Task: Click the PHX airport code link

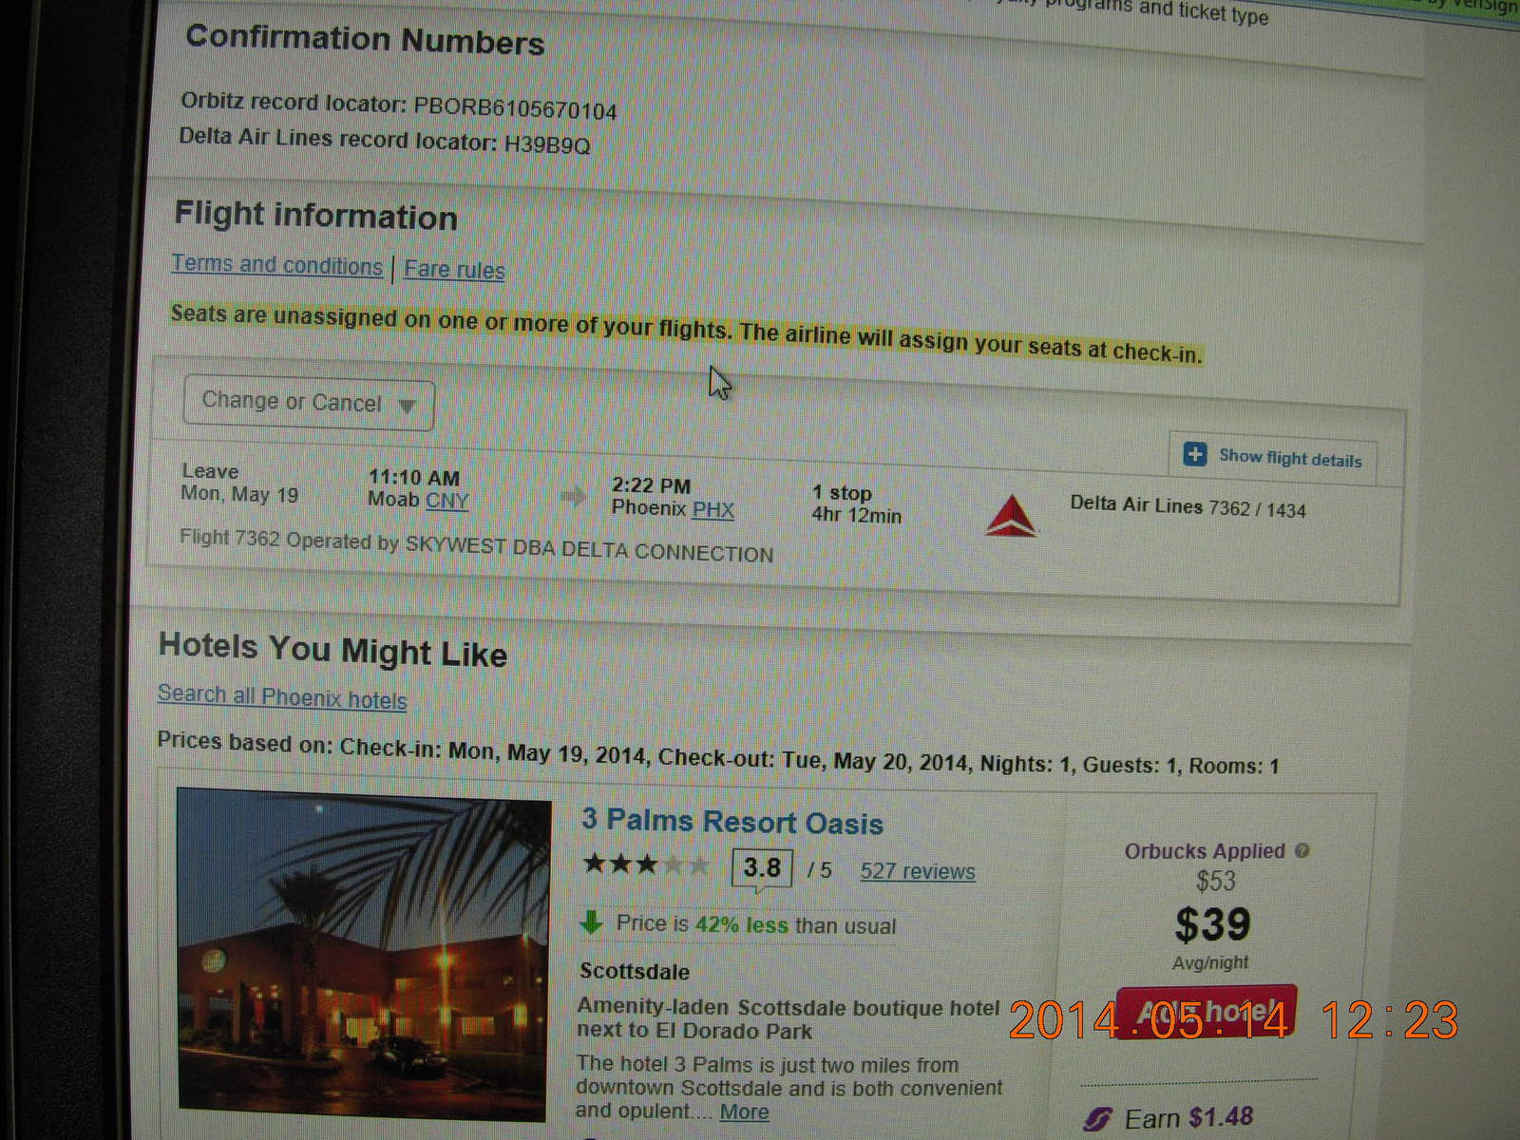Action: click(x=712, y=509)
